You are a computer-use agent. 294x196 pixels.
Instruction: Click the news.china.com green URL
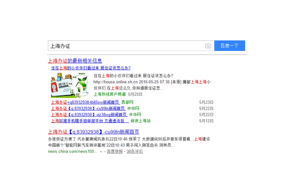pyautogui.click(x=73, y=152)
